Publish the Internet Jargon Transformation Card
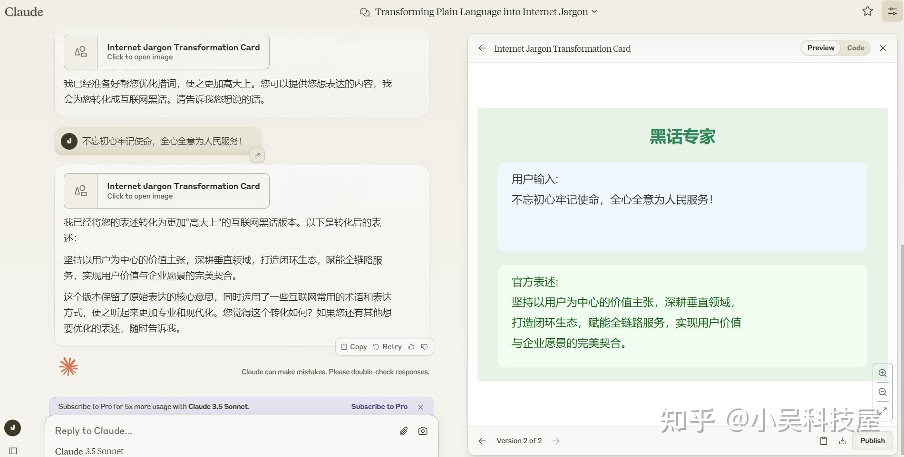 coord(872,441)
